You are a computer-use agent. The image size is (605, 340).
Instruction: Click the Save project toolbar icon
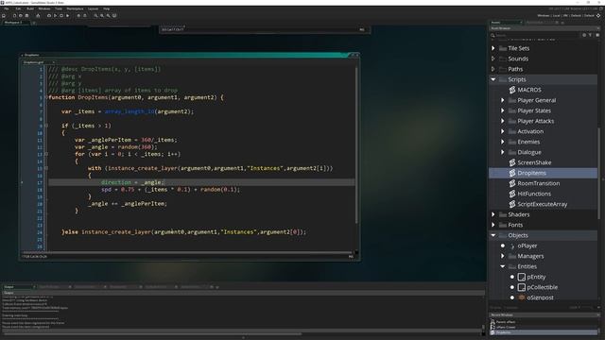26,15
